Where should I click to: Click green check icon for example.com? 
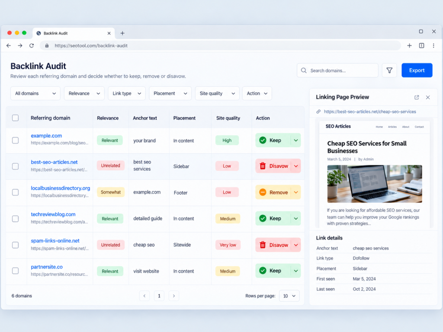pyautogui.click(x=263, y=140)
